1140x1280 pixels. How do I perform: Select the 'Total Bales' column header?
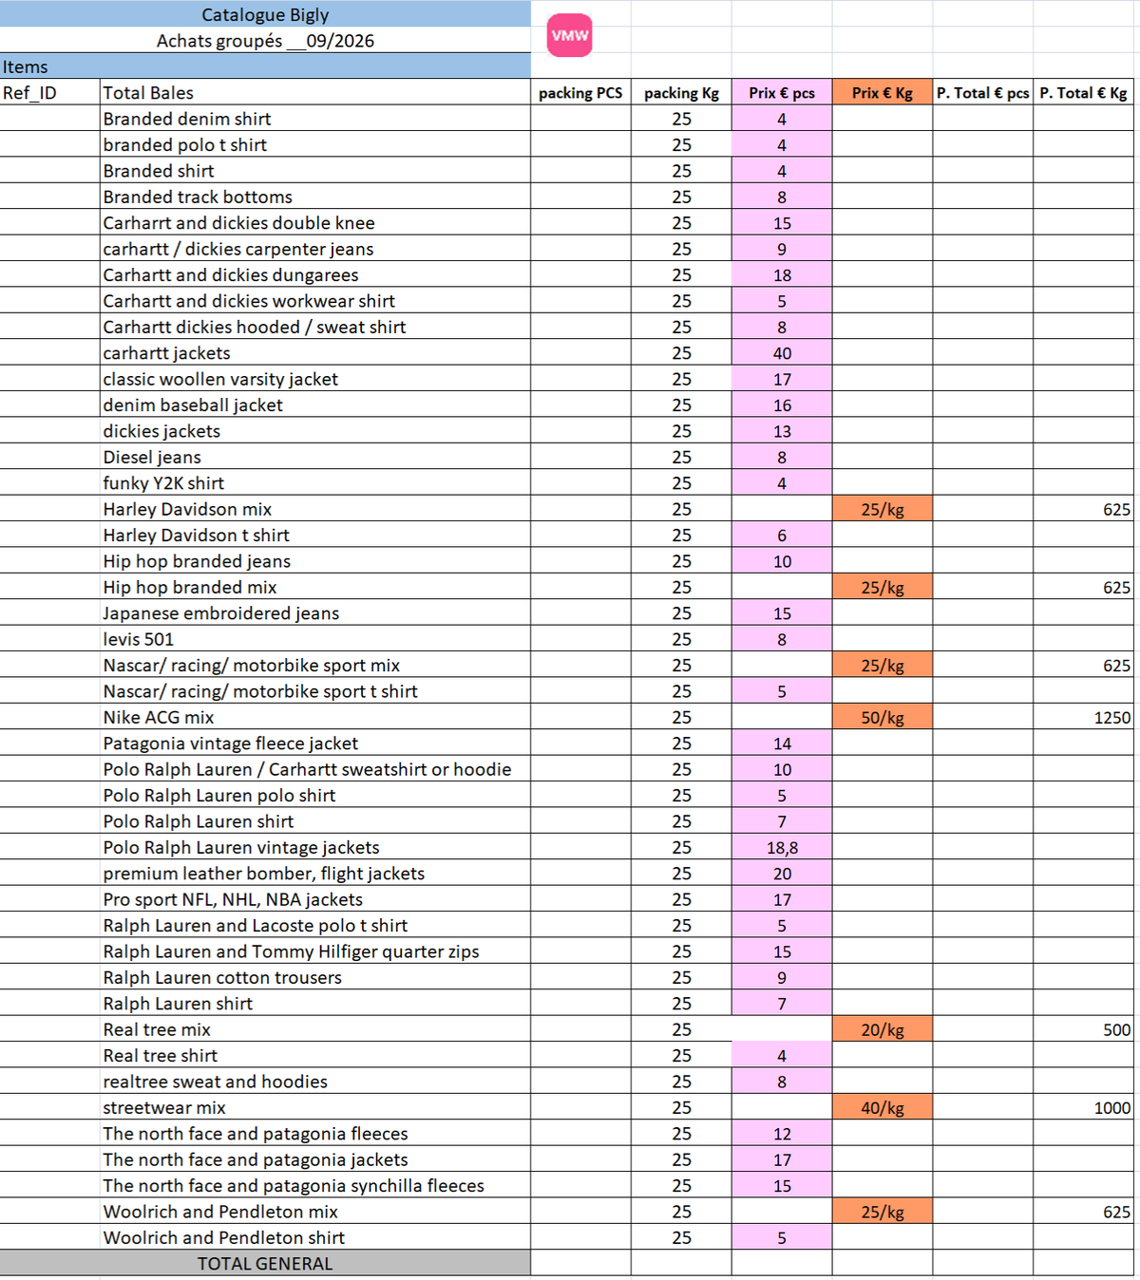coord(315,92)
